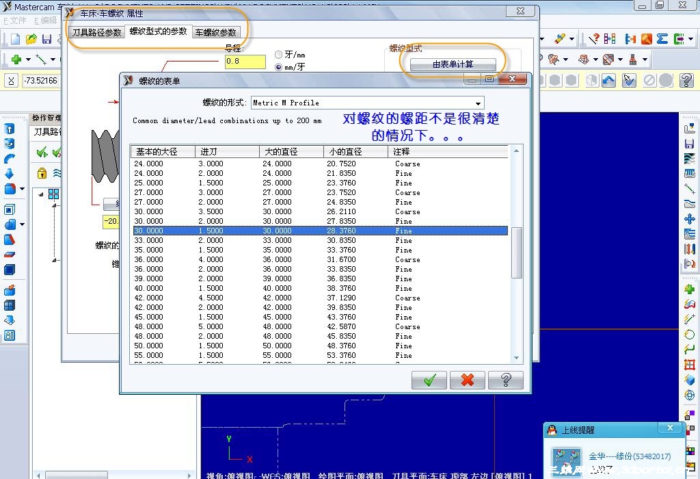
Task: Click the 由表单计算 button
Action: coord(453,64)
